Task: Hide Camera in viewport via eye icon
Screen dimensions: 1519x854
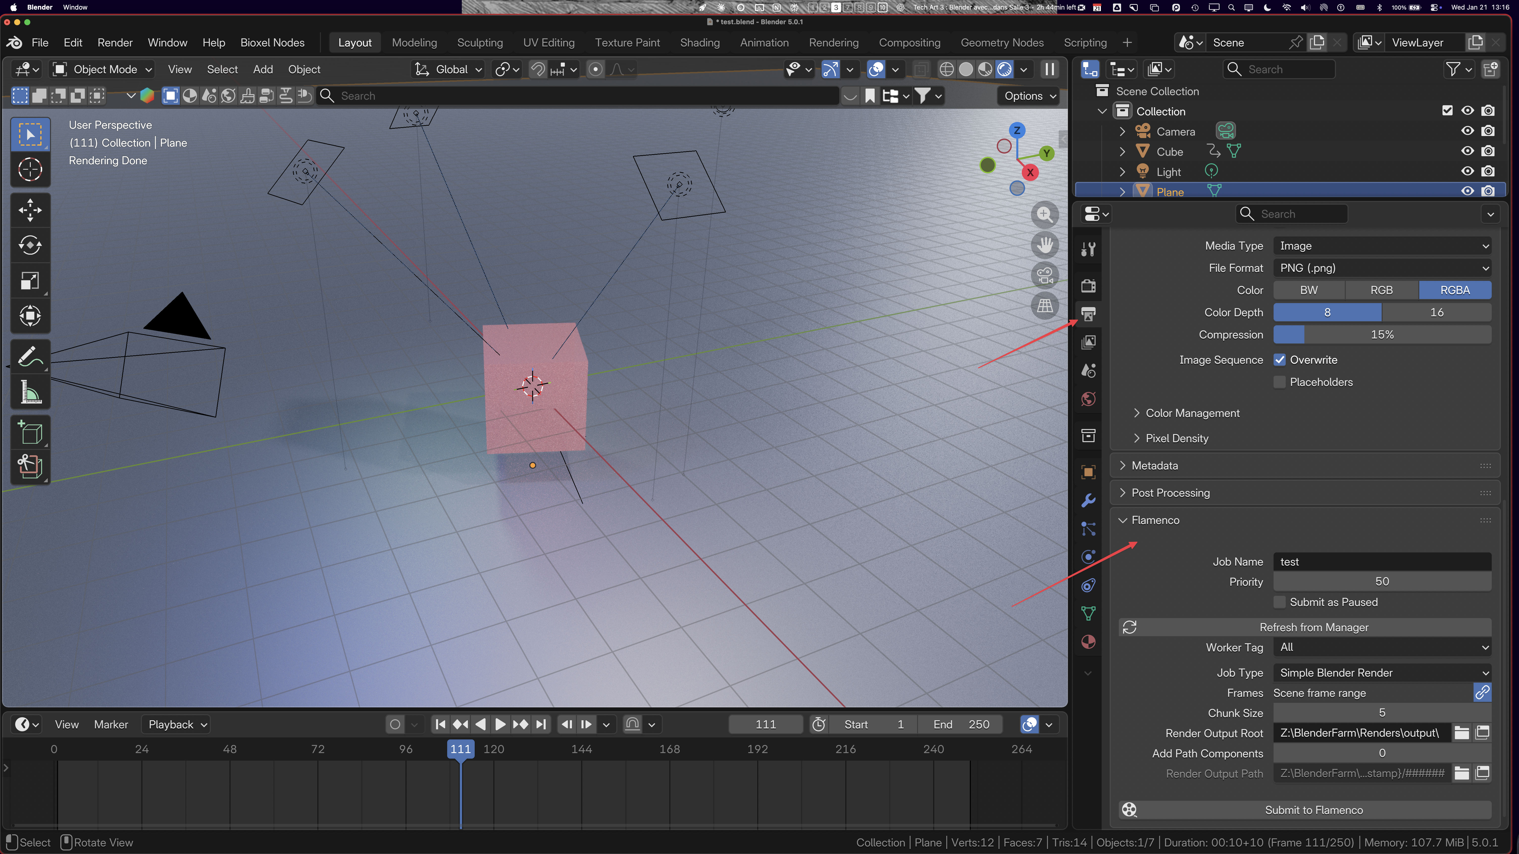Action: 1468,131
